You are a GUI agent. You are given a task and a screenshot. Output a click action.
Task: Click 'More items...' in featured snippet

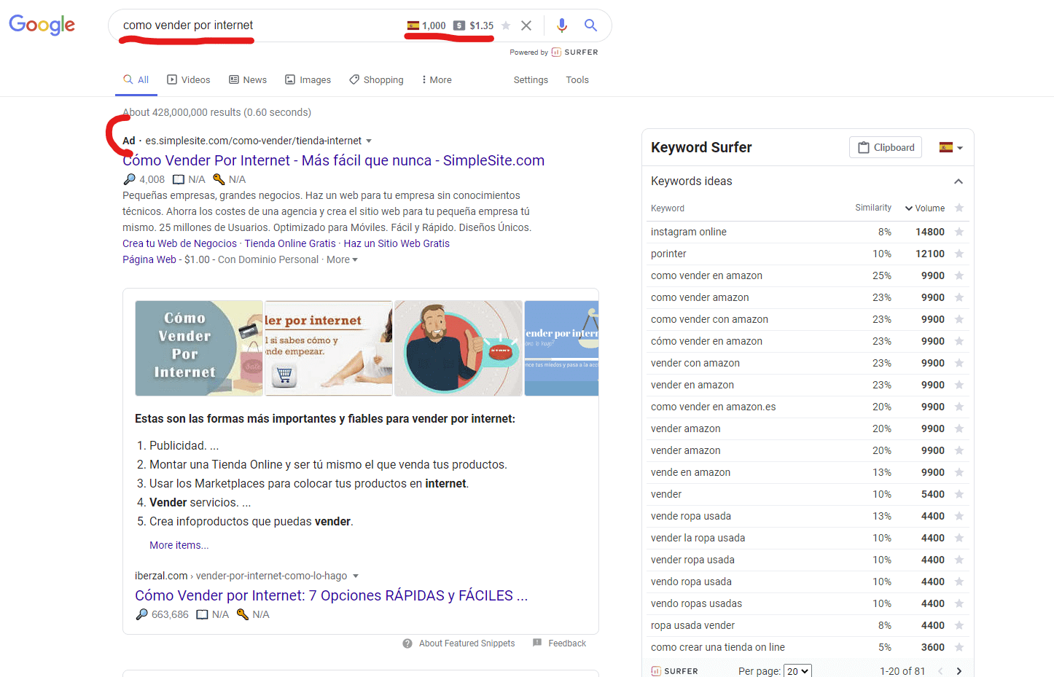179,545
